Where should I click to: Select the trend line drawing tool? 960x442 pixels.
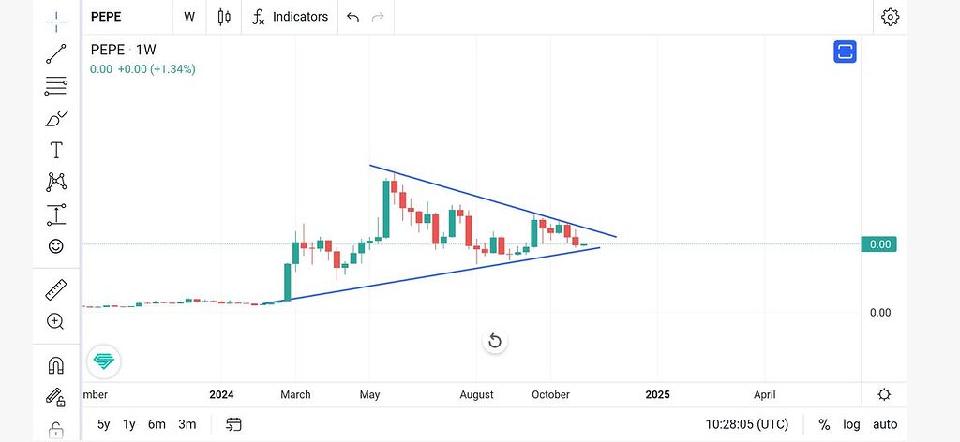[x=56, y=53]
